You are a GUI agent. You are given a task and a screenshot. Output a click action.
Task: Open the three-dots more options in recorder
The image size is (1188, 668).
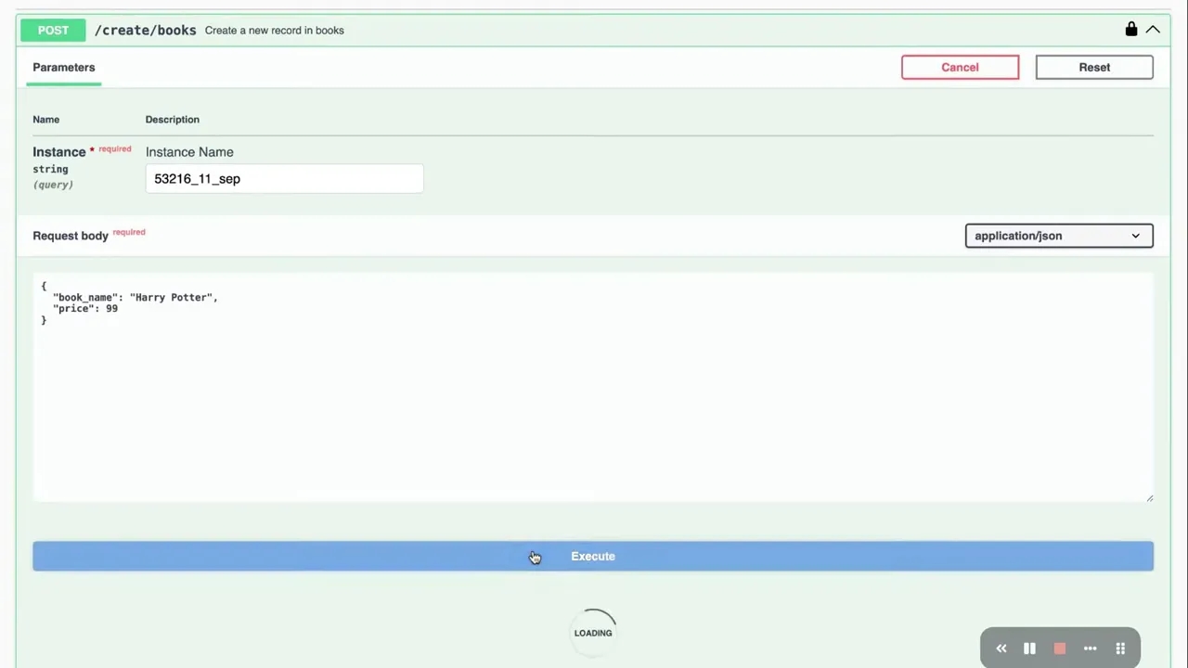(x=1090, y=649)
